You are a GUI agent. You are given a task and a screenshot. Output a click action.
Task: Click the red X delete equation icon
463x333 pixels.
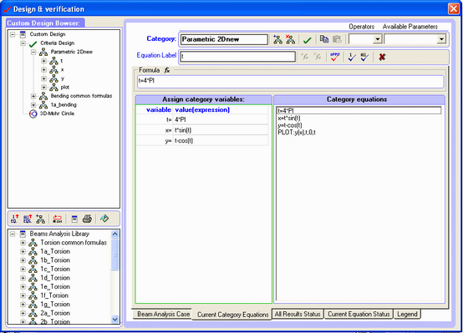click(382, 57)
